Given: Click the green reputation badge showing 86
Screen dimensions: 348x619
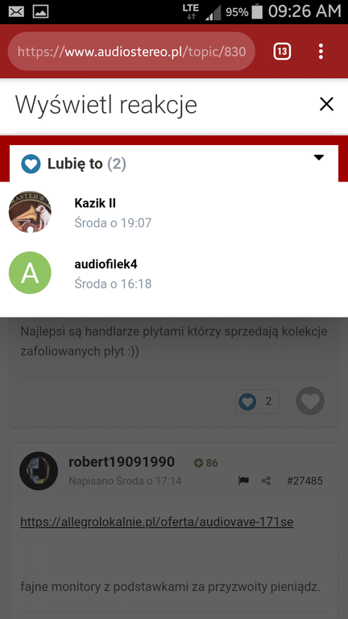Looking at the screenshot, I should 206,463.
